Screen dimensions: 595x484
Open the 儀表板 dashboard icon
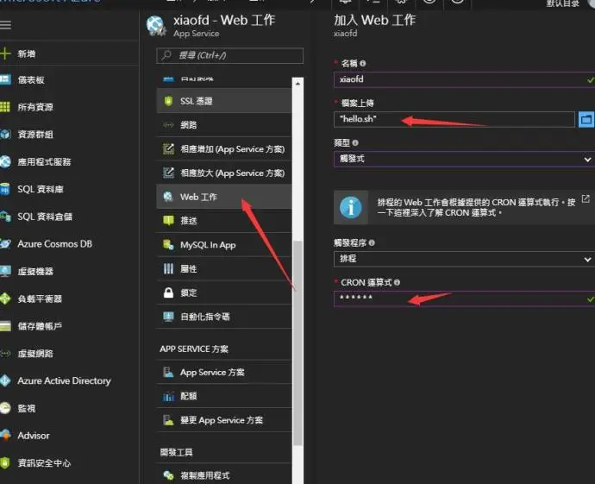tap(5, 79)
